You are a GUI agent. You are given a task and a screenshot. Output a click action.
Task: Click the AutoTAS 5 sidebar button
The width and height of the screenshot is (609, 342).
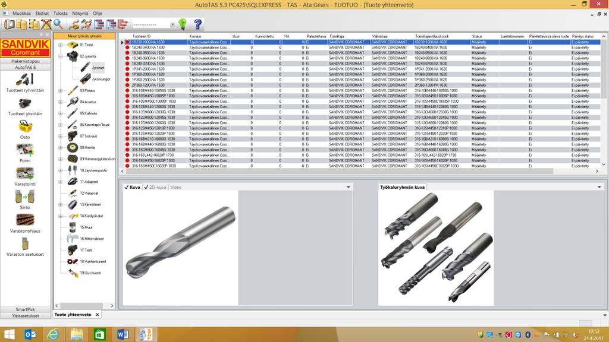[25, 68]
